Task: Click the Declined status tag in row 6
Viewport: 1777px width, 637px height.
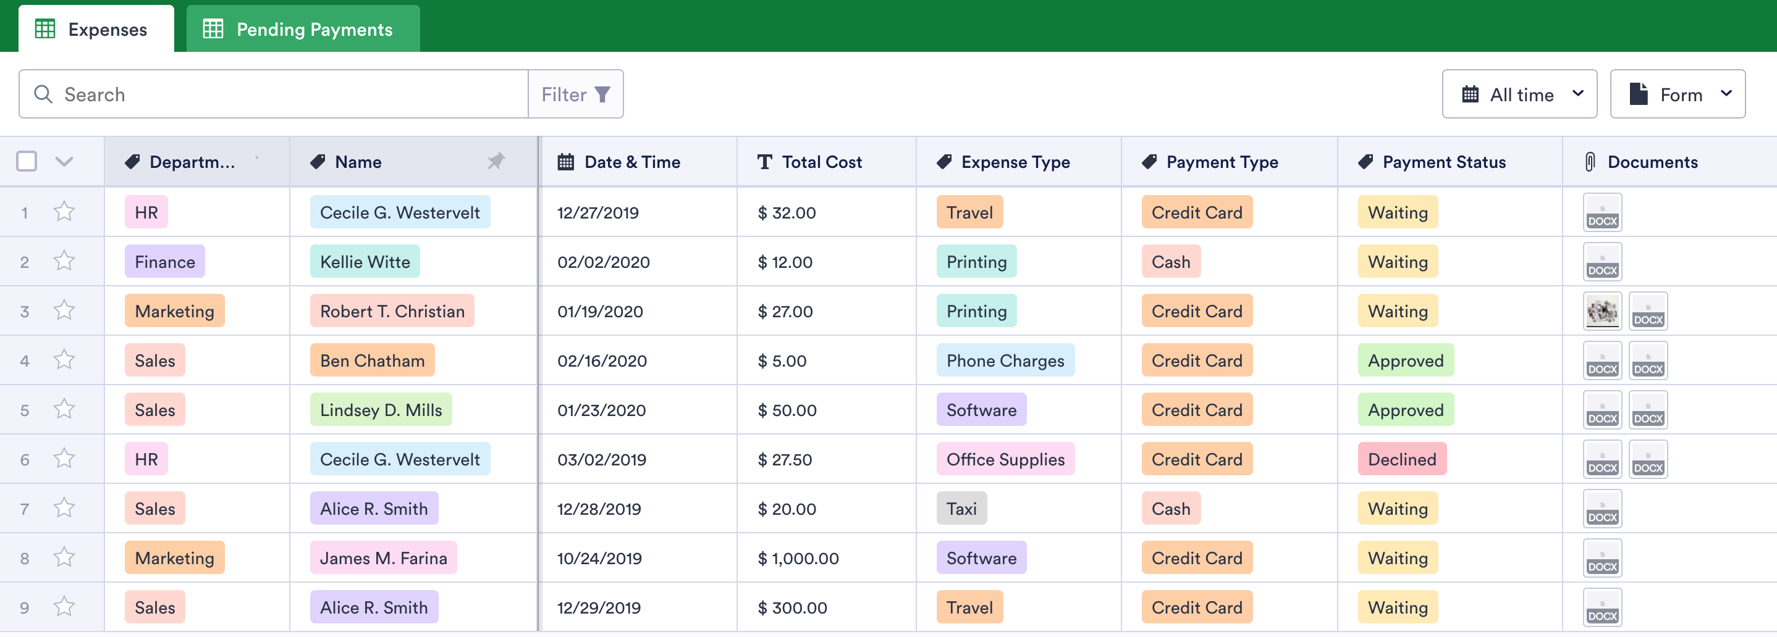Action: tap(1401, 459)
